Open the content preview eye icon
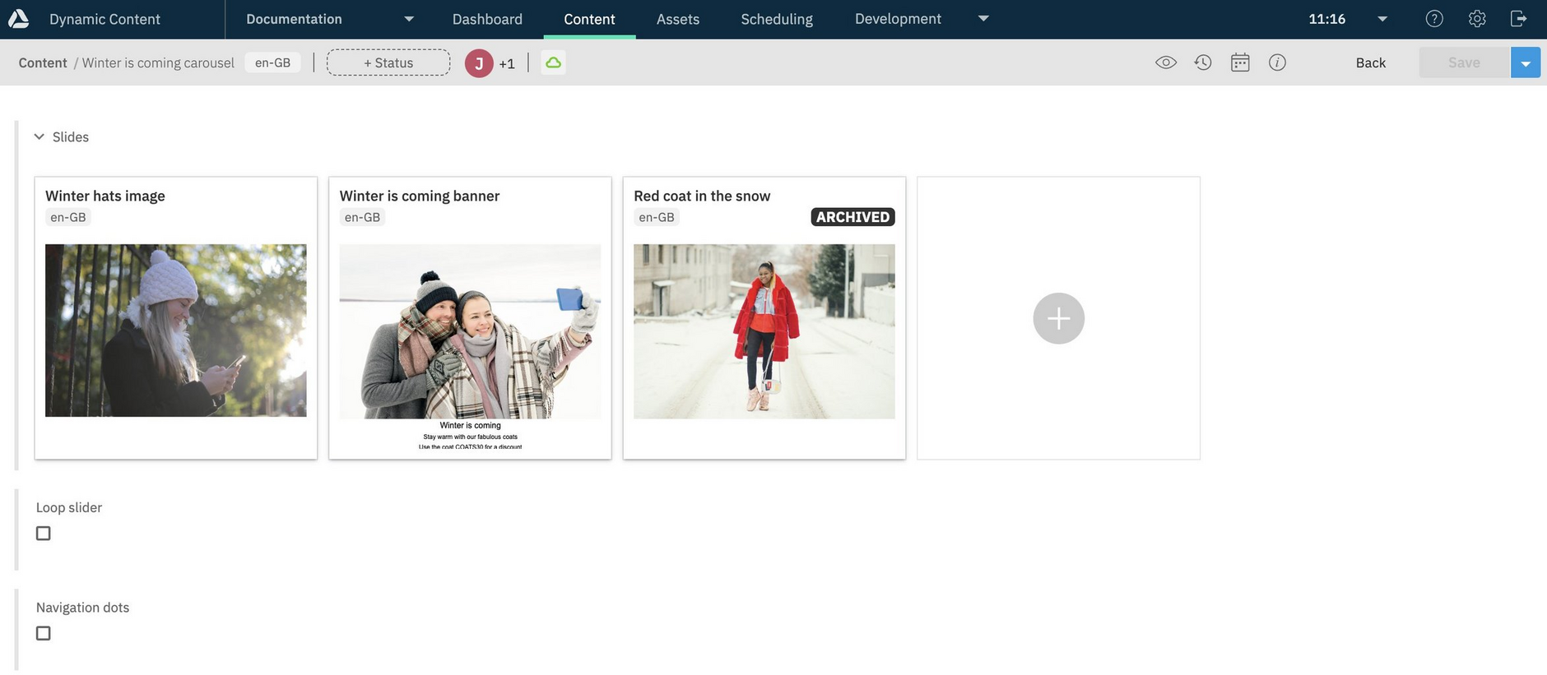Screen dimensions: 1547x675 (1165, 62)
